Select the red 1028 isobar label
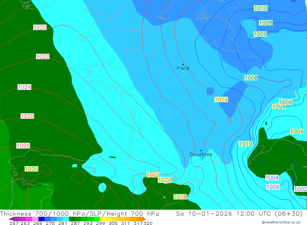The height and width of the screenshot is (225, 307). (23, 145)
